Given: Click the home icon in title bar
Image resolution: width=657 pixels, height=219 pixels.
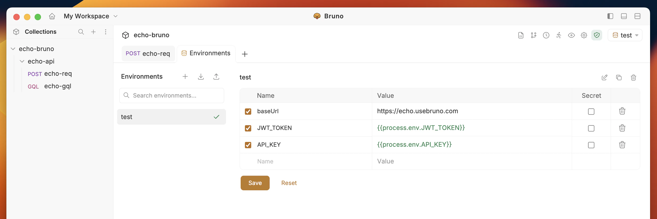Looking at the screenshot, I should tap(52, 16).
